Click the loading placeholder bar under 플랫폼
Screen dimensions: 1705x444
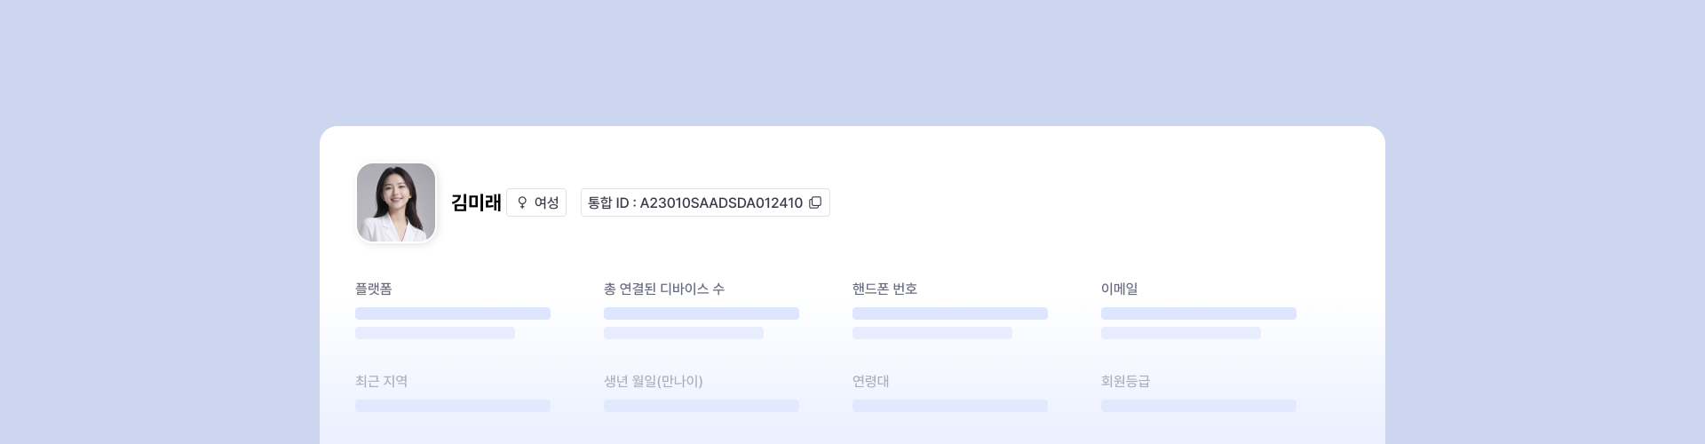point(453,313)
